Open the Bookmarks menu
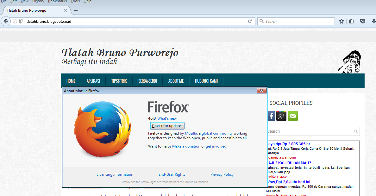The height and width of the screenshot is (196, 376). pos(57,2)
